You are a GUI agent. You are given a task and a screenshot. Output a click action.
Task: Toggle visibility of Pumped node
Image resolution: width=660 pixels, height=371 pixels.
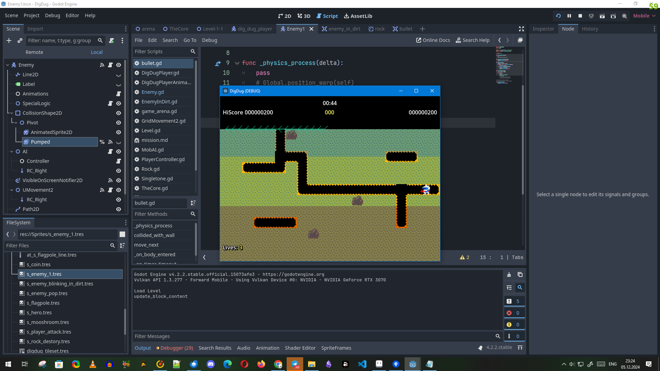click(x=119, y=142)
